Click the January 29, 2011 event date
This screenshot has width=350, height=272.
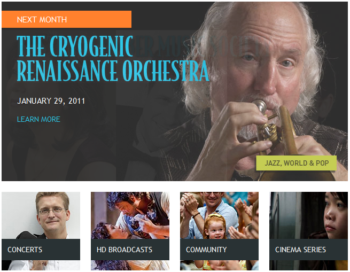tap(51, 101)
